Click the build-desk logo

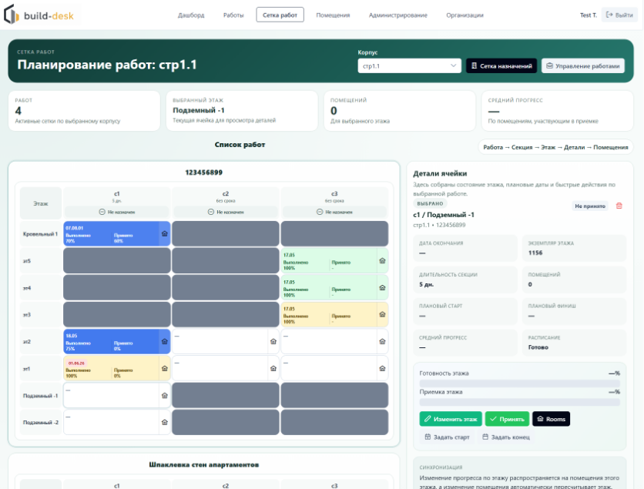point(39,15)
